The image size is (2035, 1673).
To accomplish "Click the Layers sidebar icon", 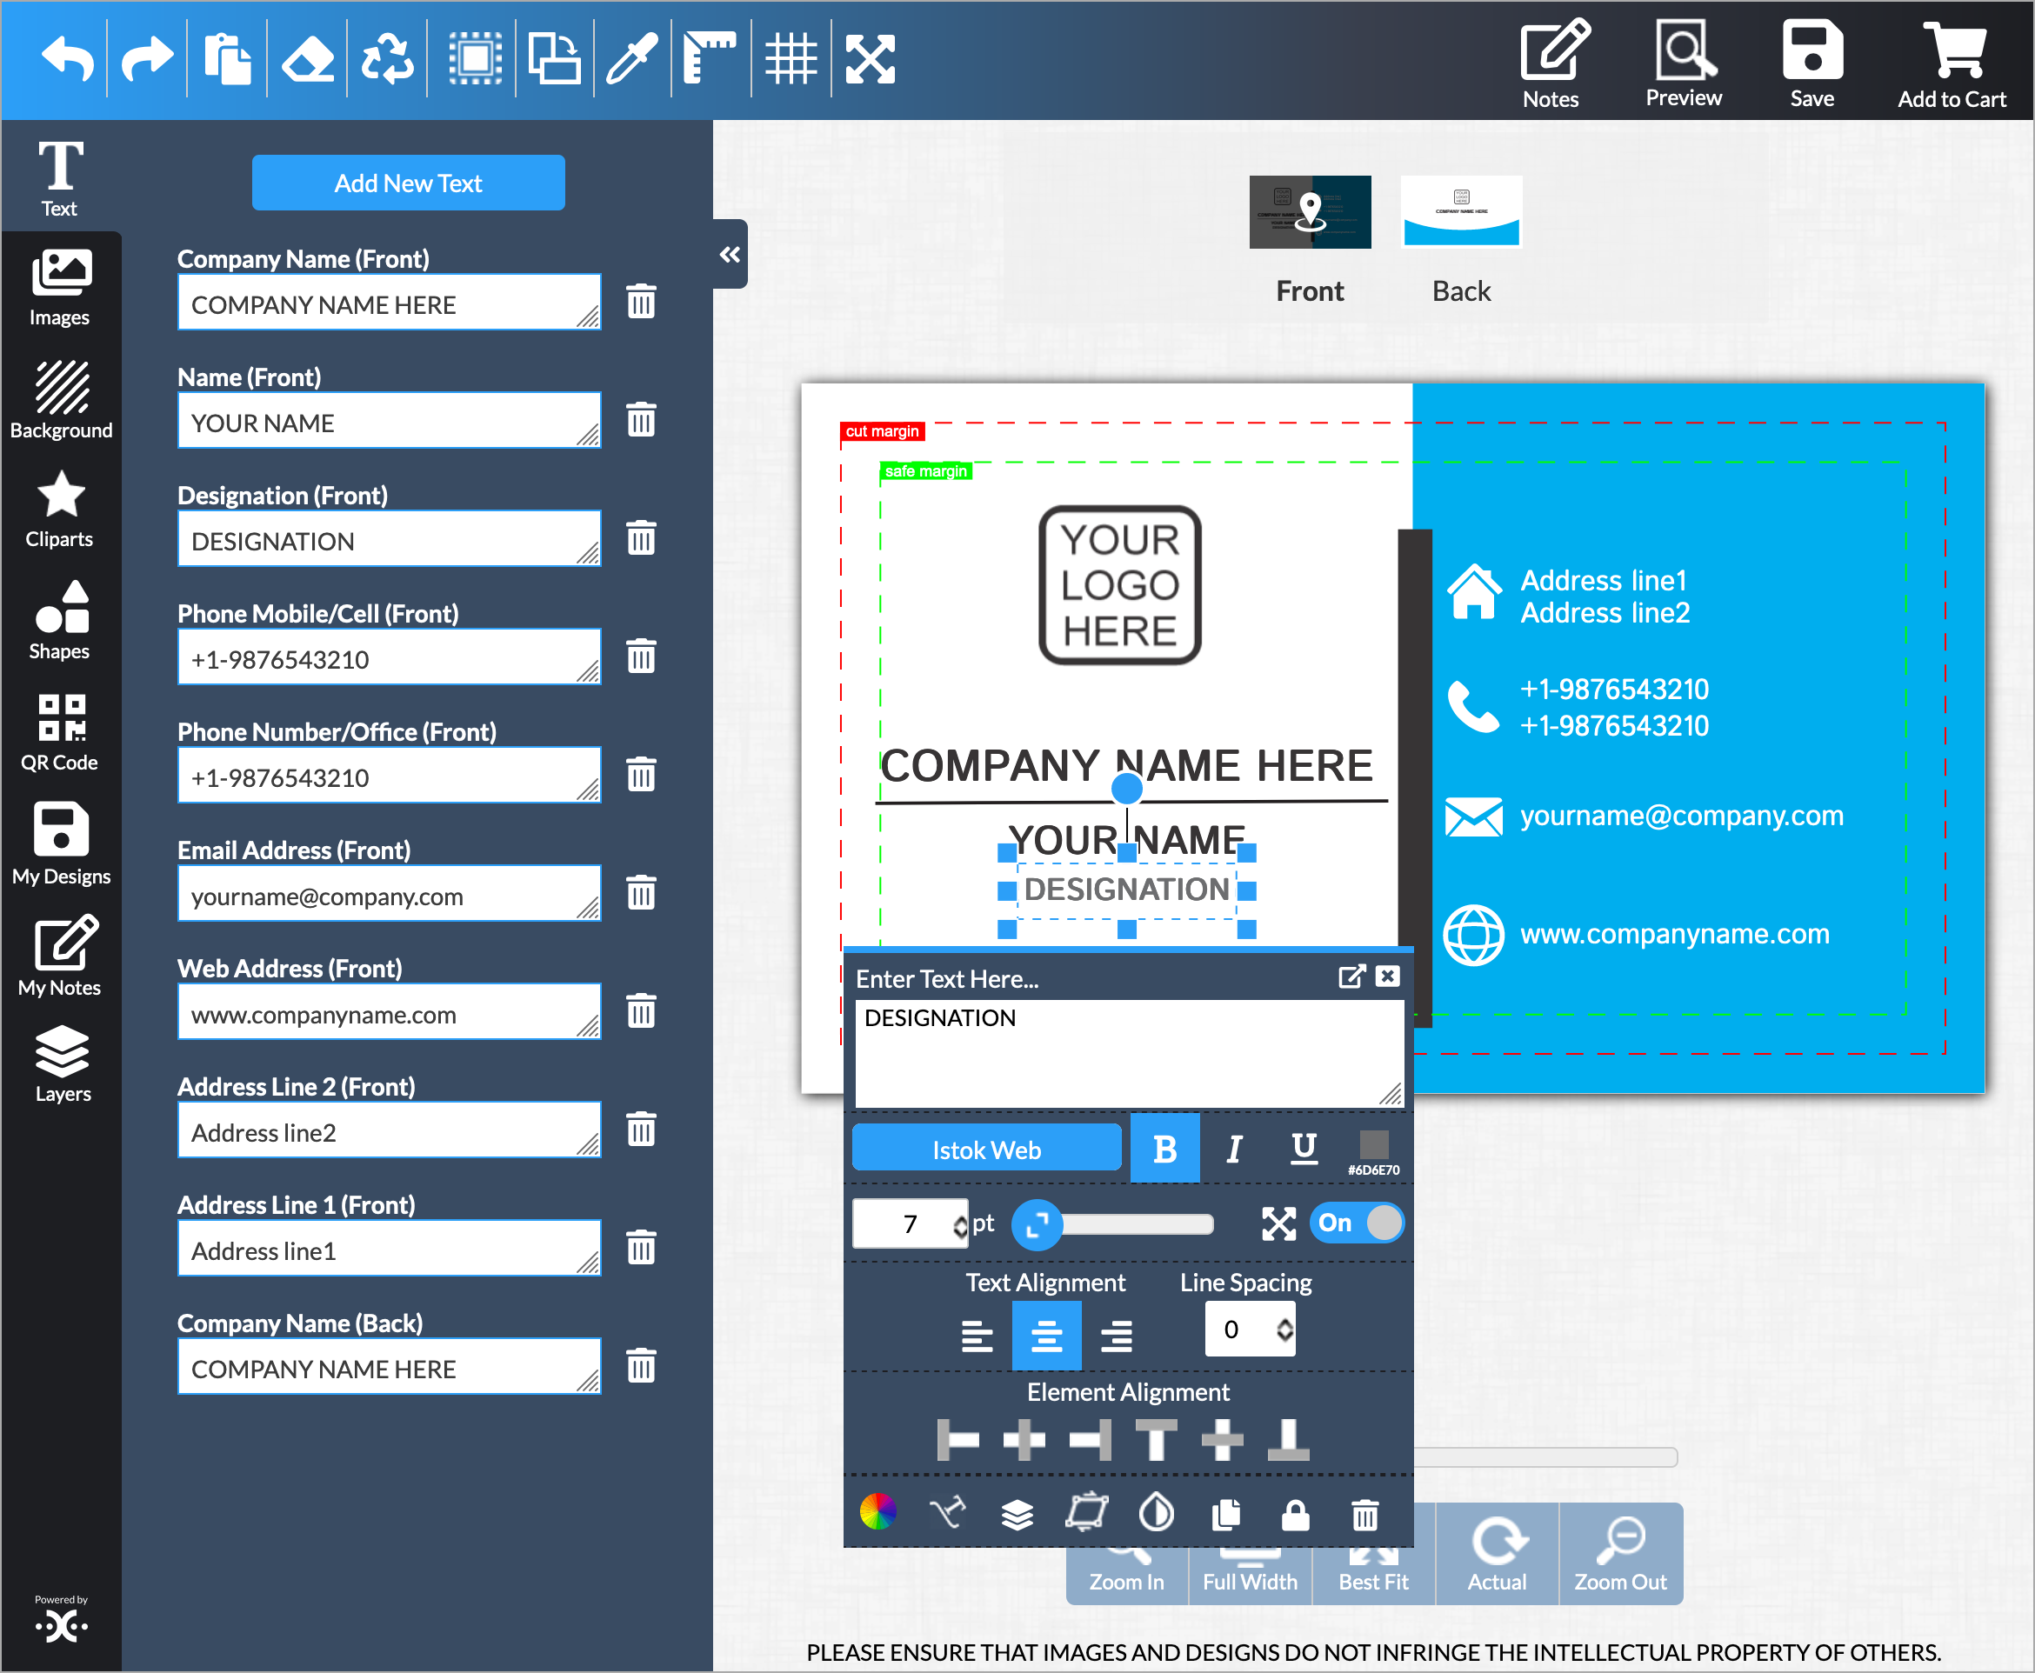I will pos(62,1063).
